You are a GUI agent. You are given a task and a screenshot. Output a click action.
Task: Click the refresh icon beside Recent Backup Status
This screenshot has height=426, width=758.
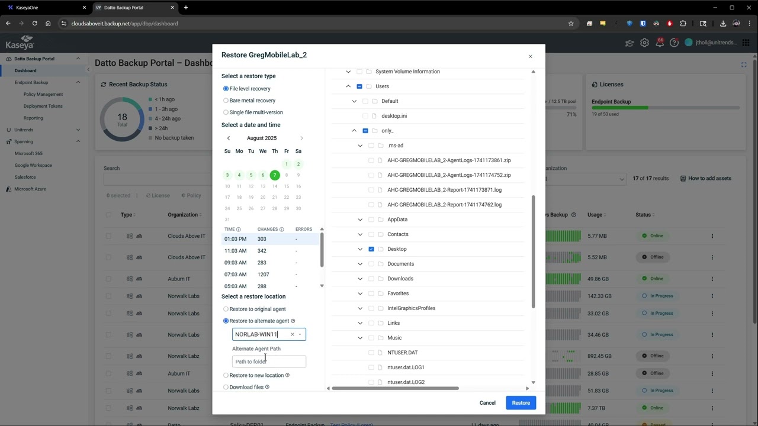pyautogui.click(x=104, y=85)
